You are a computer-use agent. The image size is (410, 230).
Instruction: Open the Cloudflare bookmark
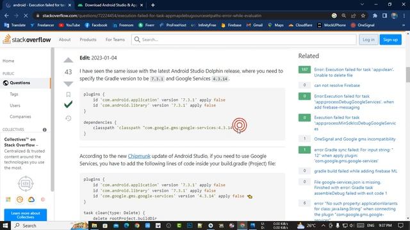(300, 25)
